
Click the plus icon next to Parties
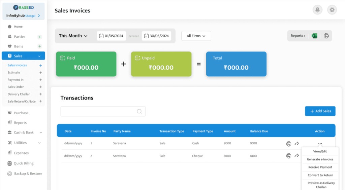point(39,37)
